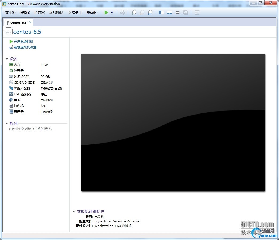Open the 选项卡(T) menu

point(75,13)
